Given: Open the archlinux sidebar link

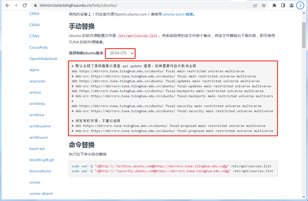Looking at the screenshot, I should (37, 115).
